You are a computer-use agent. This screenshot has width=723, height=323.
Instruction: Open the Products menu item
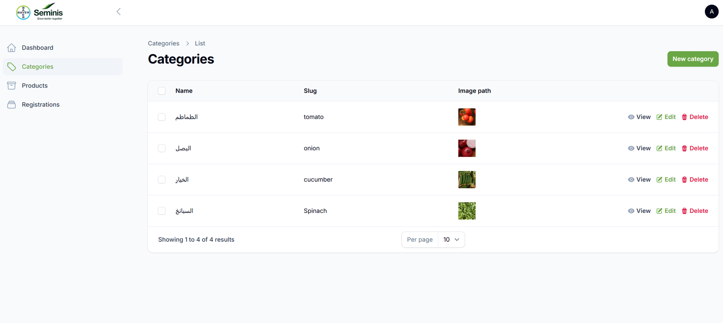pyautogui.click(x=35, y=86)
